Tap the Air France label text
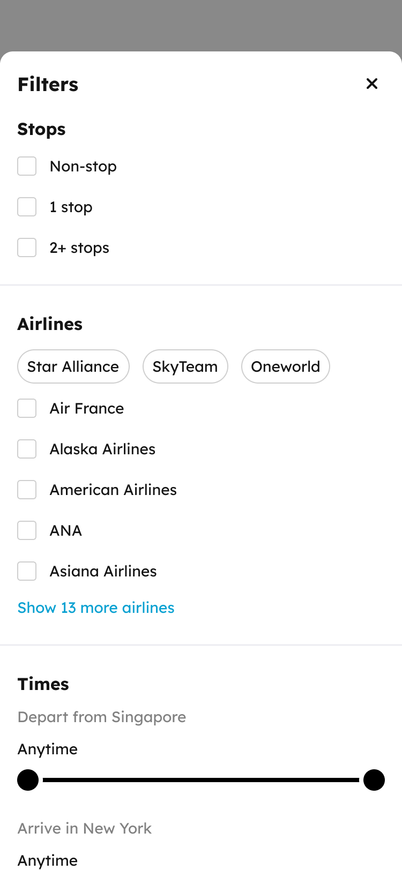 click(x=87, y=408)
